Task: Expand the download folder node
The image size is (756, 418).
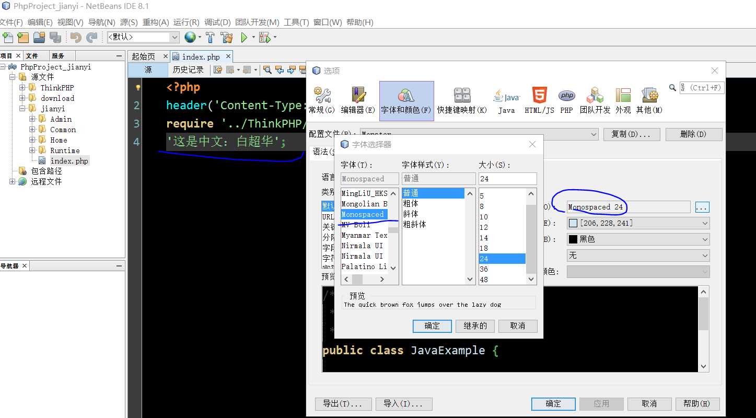Action: click(x=22, y=98)
